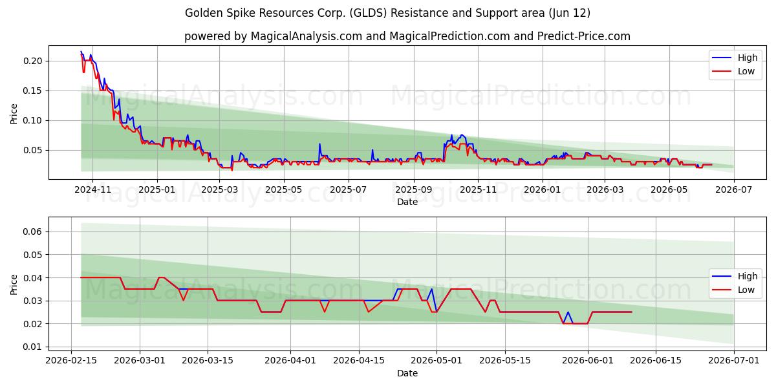
Task: Click the '2026-05' x-axis label in top chart
Action: click(669, 189)
